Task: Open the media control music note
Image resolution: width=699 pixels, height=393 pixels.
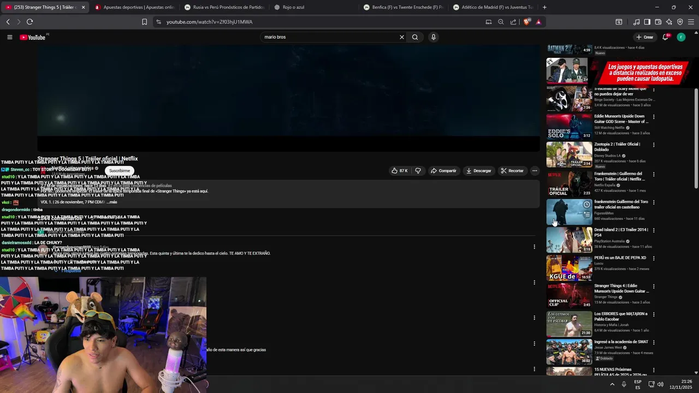Action: click(636, 22)
